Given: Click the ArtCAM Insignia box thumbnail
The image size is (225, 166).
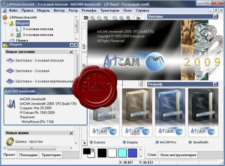Looking at the screenshot, I should (137, 112).
